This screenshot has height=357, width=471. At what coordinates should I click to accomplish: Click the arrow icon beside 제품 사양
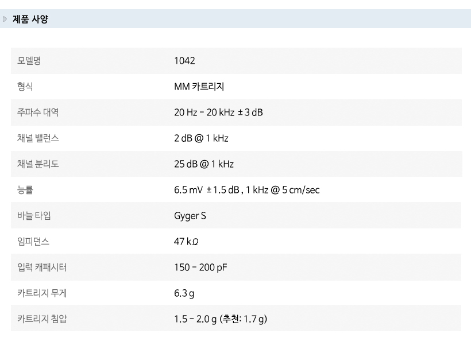coord(6,20)
